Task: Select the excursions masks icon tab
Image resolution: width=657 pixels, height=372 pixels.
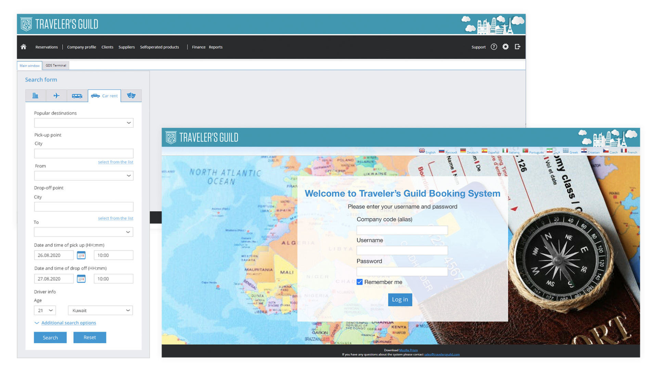Action: (131, 96)
